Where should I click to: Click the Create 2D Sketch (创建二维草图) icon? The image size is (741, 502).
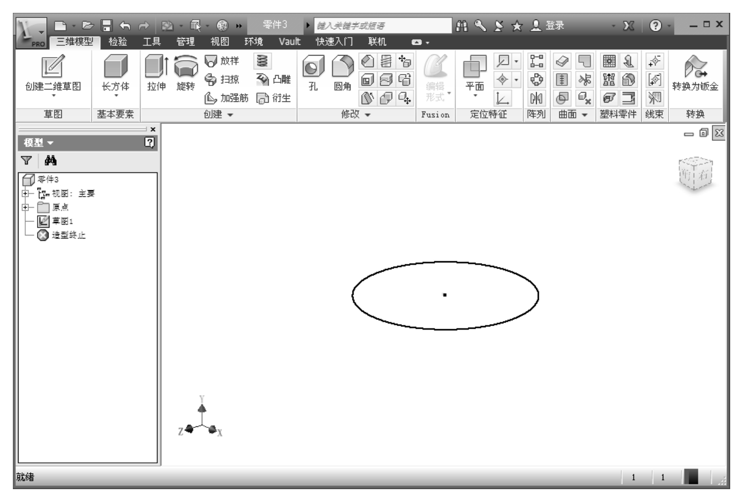click(x=52, y=67)
